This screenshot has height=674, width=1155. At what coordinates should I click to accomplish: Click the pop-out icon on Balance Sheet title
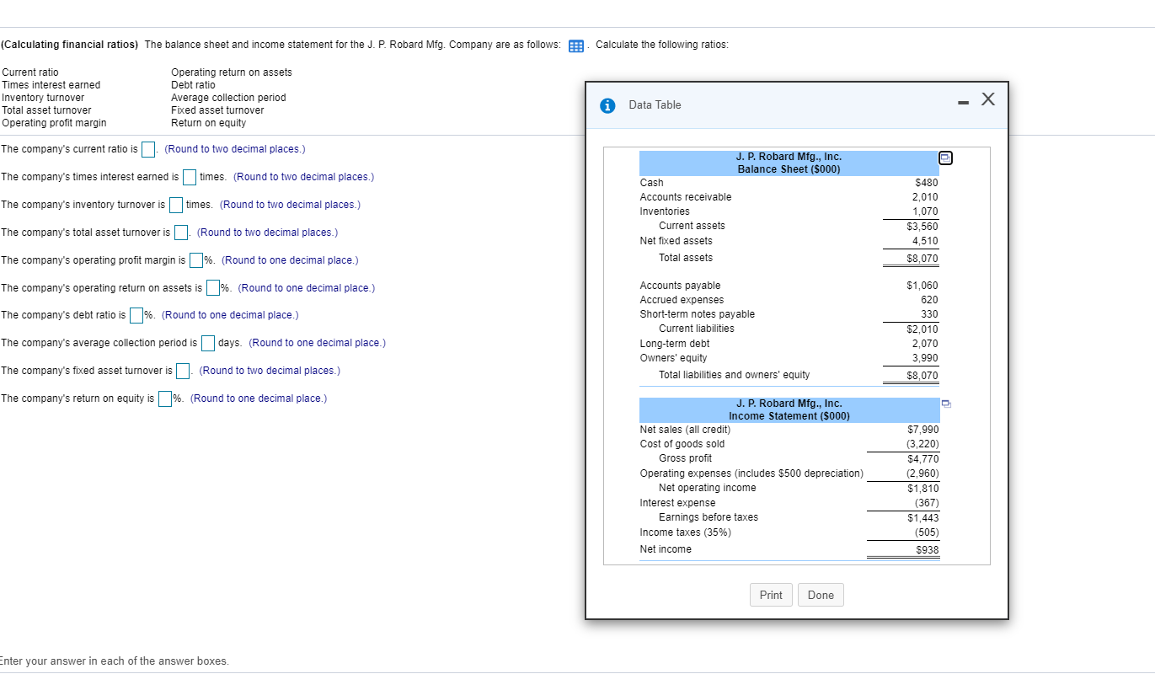point(945,158)
